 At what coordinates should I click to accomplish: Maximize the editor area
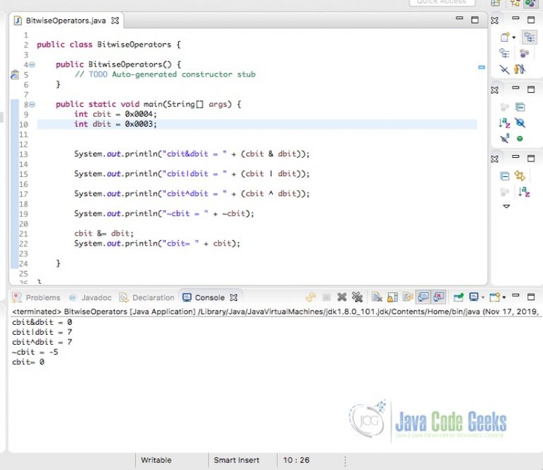[x=475, y=20]
